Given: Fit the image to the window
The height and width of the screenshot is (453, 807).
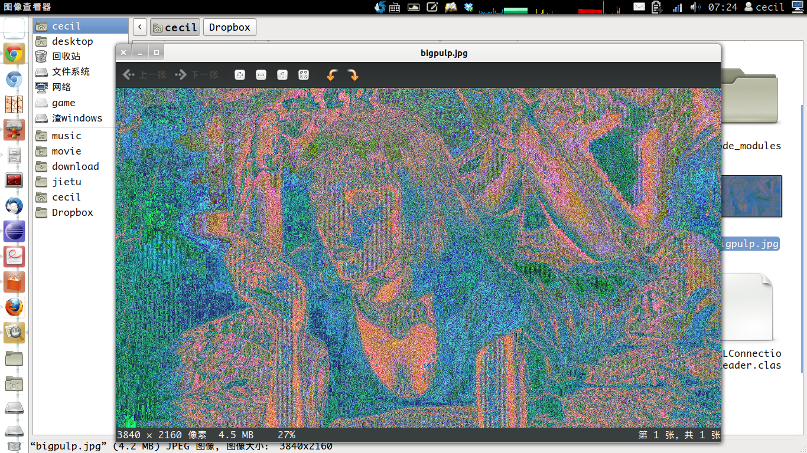Looking at the screenshot, I should 304,75.
